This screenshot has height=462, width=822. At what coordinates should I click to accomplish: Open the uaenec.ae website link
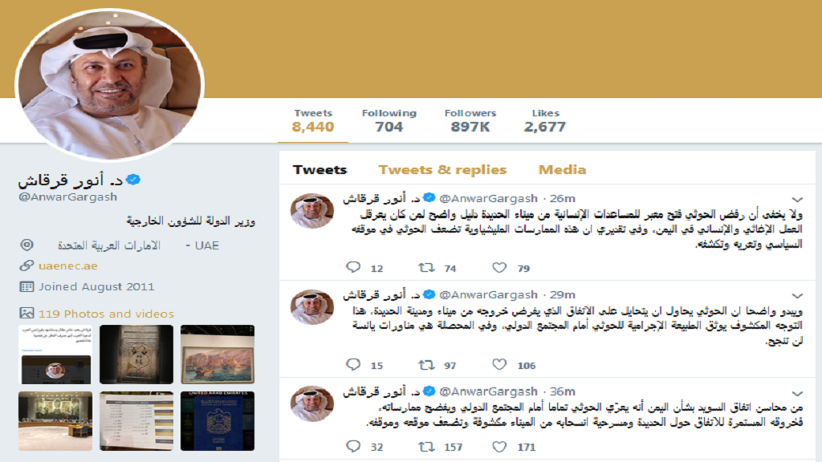pos(67,265)
